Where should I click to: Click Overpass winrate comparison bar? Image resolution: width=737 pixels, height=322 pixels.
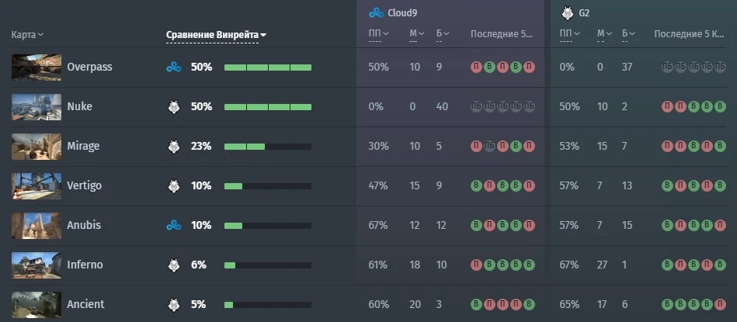click(x=268, y=68)
